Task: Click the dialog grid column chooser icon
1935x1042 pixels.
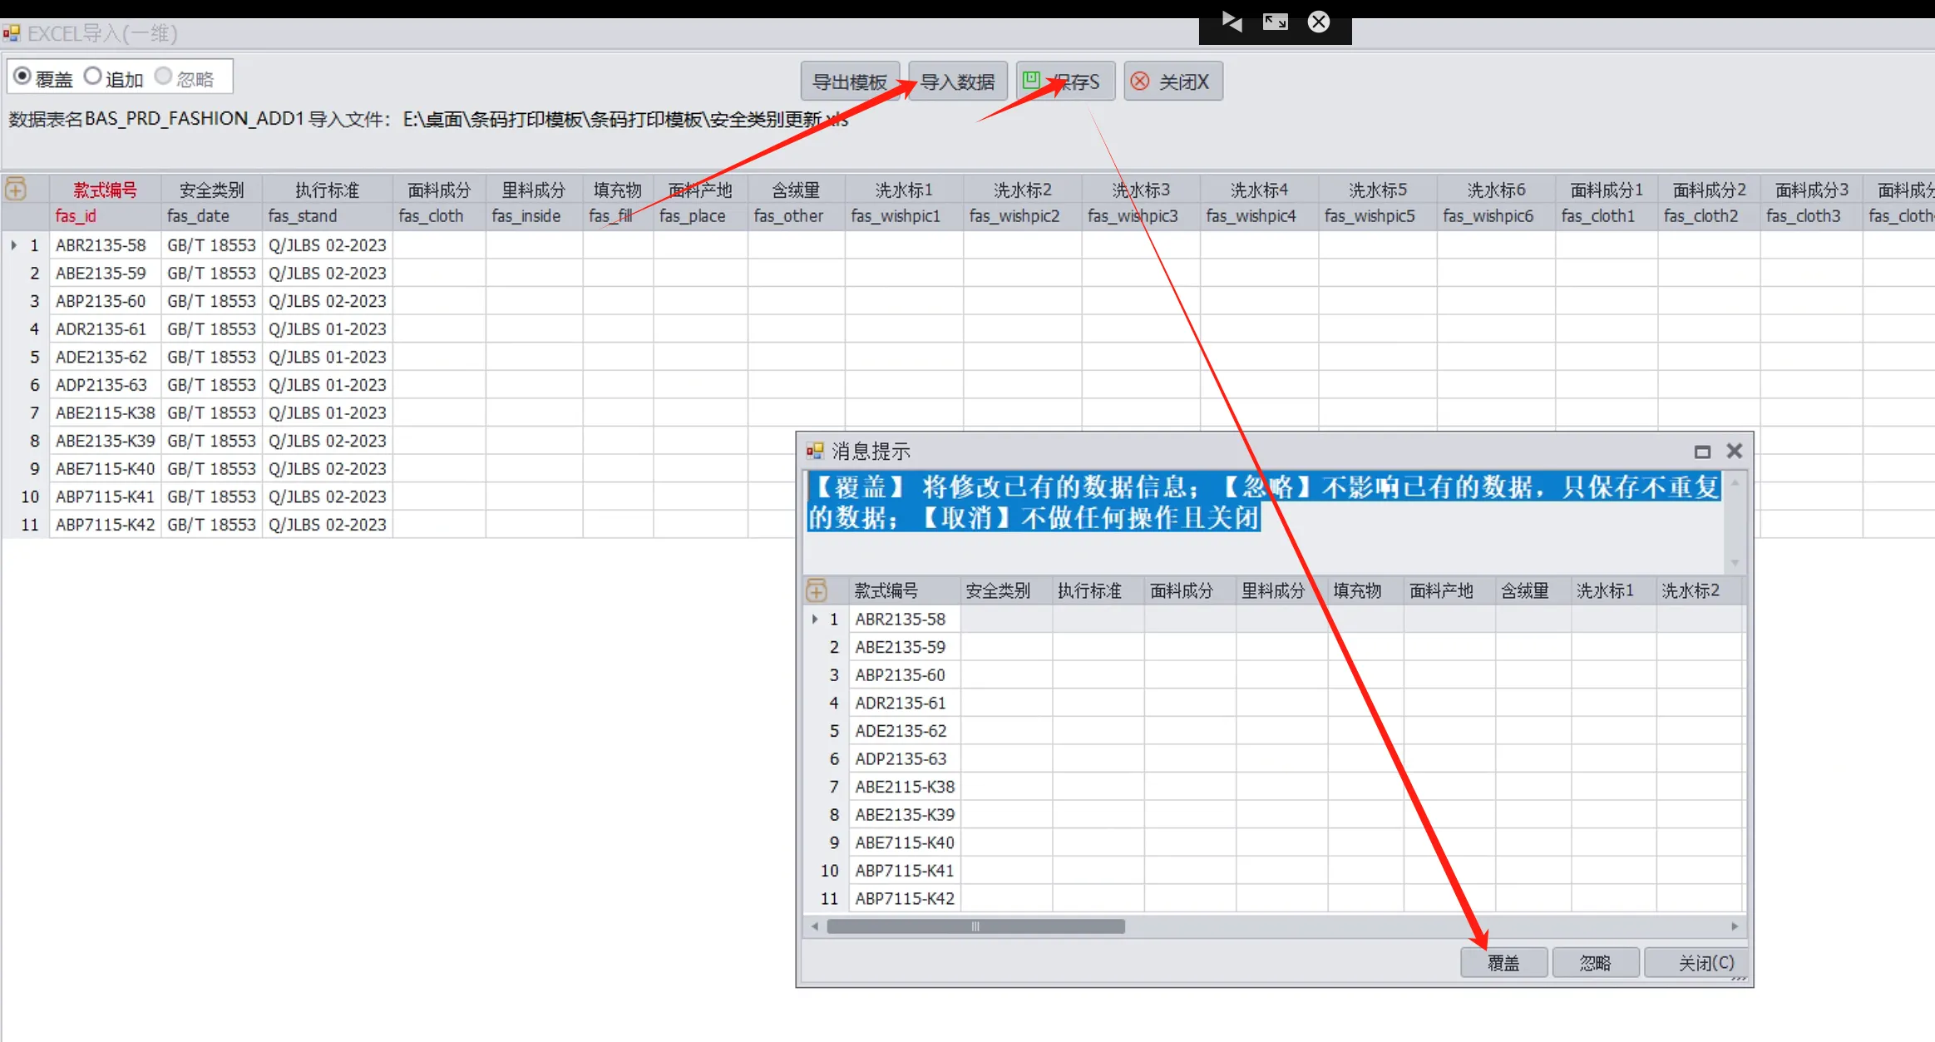Action: (x=817, y=590)
